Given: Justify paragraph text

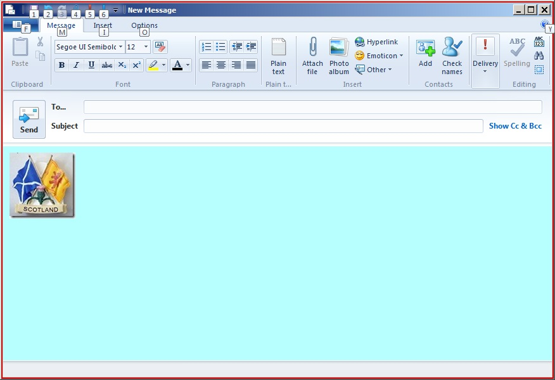Looking at the screenshot, I should click(x=251, y=65).
